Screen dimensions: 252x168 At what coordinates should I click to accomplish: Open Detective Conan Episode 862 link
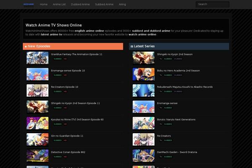[68, 152]
